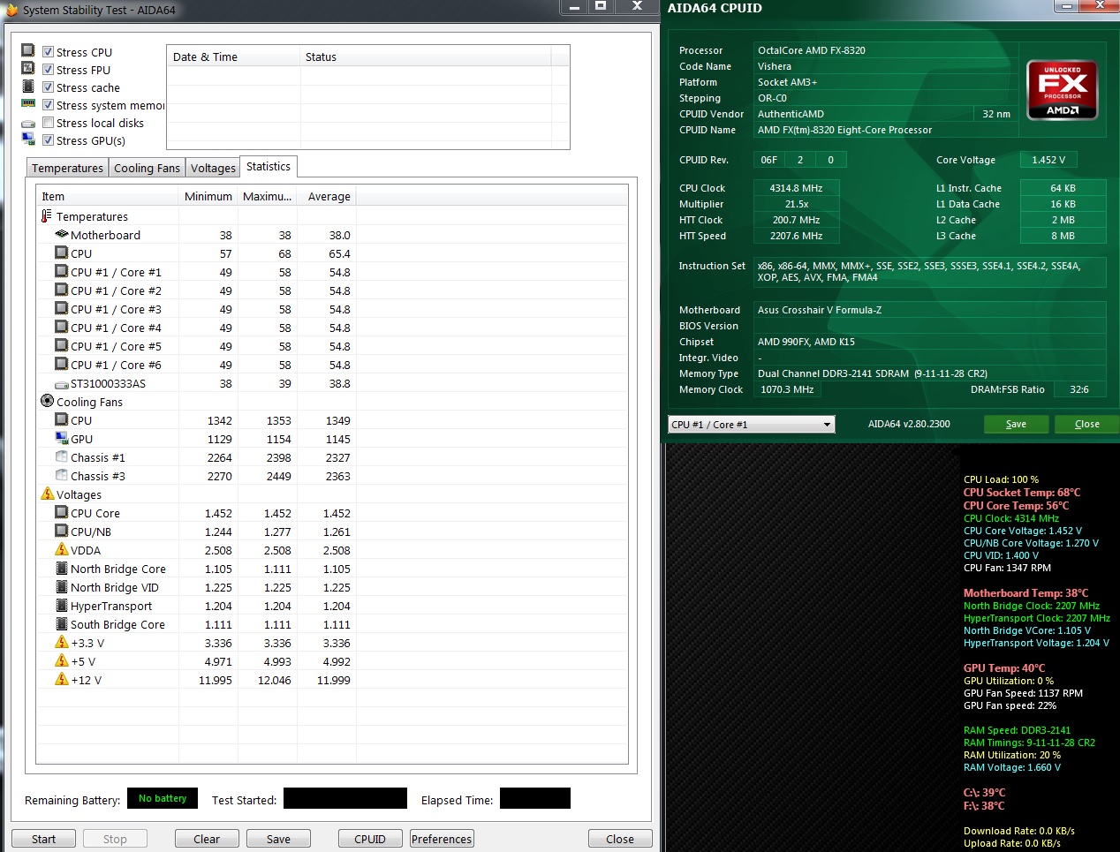Image resolution: width=1120 pixels, height=852 pixels.
Task: Click the Cooling Fans group icon
Action: pos(48,401)
